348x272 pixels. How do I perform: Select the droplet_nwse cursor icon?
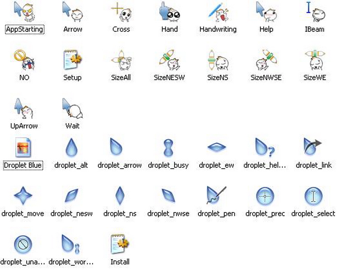click(x=168, y=196)
